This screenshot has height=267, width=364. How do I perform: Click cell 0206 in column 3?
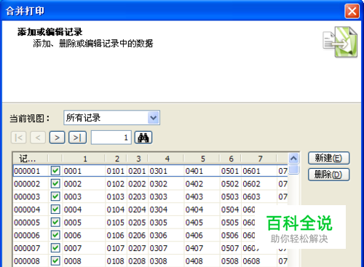(137, 236)
